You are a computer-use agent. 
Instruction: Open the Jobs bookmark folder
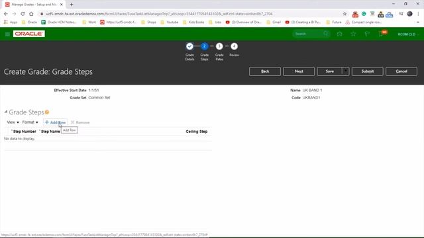coord(215,22)
